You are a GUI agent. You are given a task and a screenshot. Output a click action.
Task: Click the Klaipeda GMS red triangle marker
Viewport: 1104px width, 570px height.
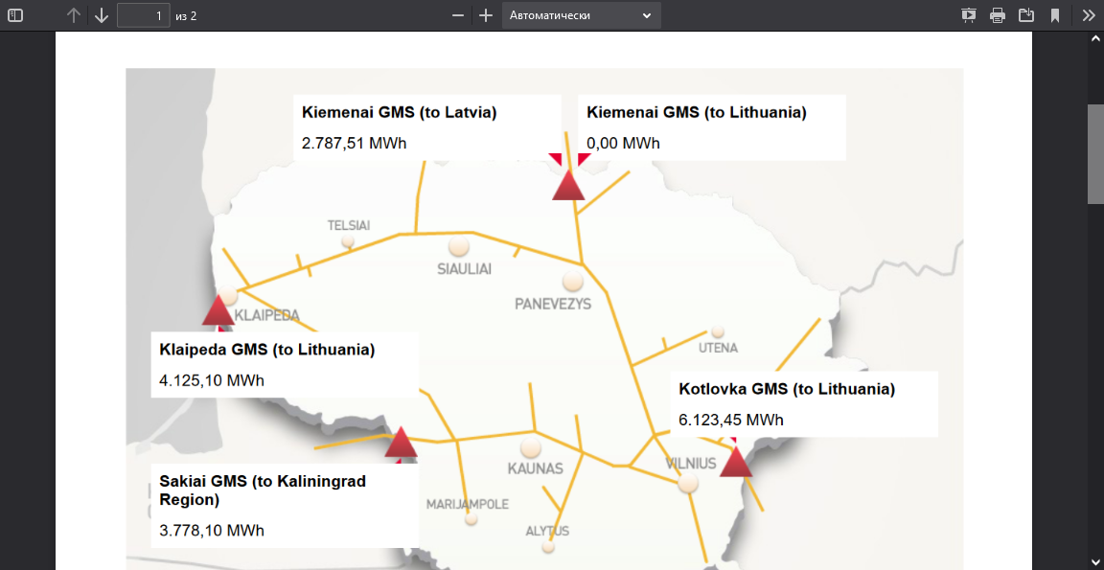click(218, 311)
